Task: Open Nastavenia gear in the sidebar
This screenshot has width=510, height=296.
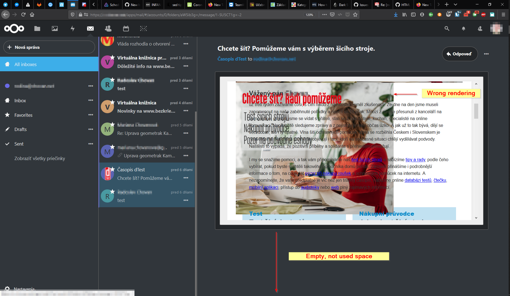Action: pos(7,289)
